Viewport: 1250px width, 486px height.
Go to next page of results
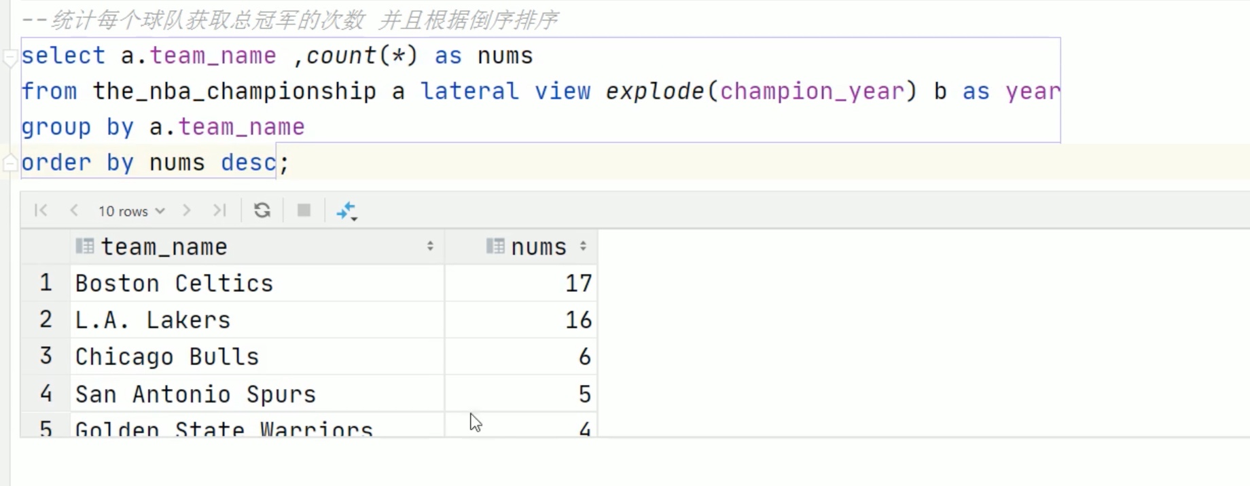[x=186, y=210]
